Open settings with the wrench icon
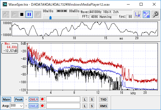 tap(155, 14)
